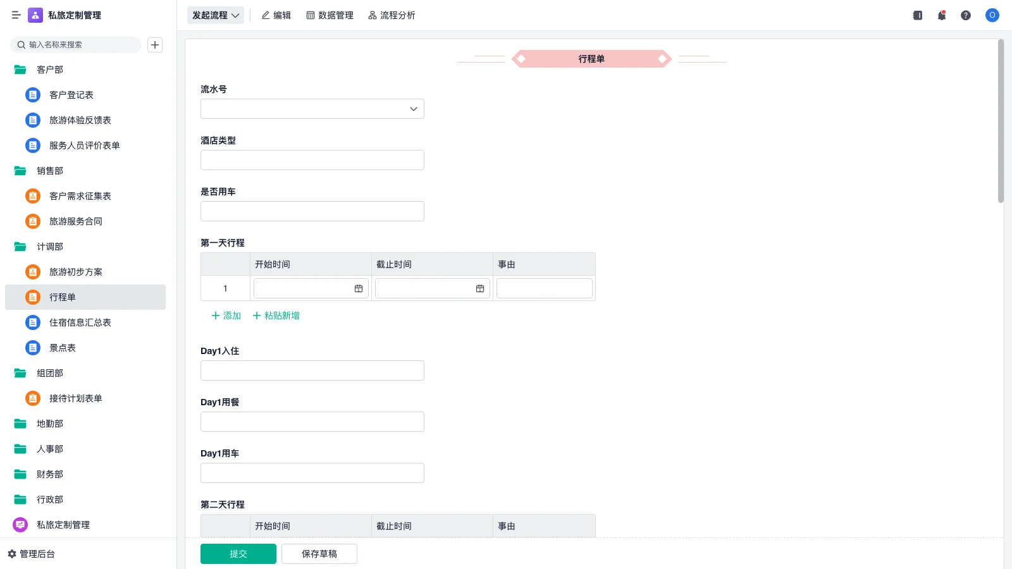
Task: Open the 流程分析 tab
Action: coord(392,15)
